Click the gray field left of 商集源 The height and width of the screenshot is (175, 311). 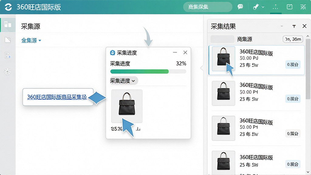pyautogui.click(x=222, y=39)
